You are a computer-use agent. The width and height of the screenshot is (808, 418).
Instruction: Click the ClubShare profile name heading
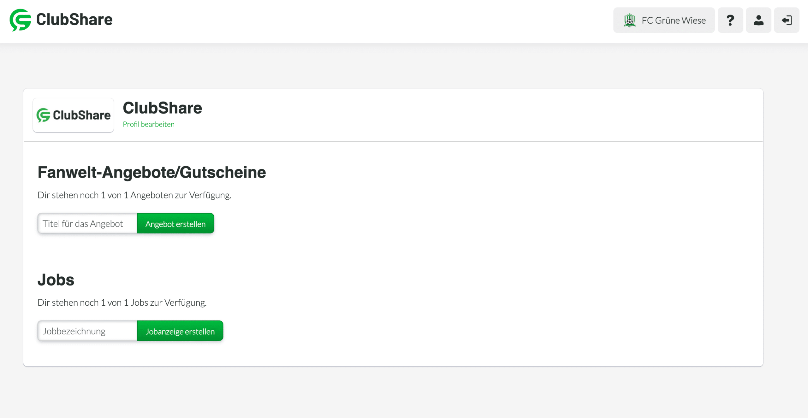[162, 108]
